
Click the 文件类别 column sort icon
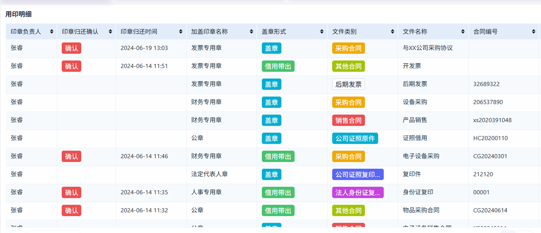pyautogui.click(x=392, y=32)
